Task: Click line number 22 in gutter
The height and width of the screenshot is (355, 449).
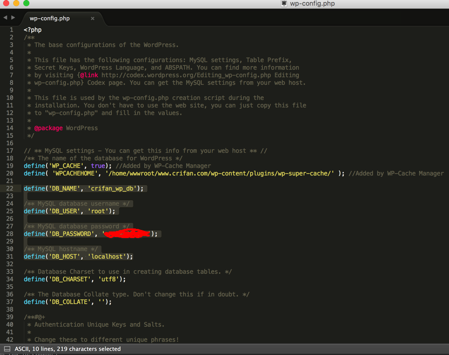Action: pyautogui.click(x=10, y=189)
